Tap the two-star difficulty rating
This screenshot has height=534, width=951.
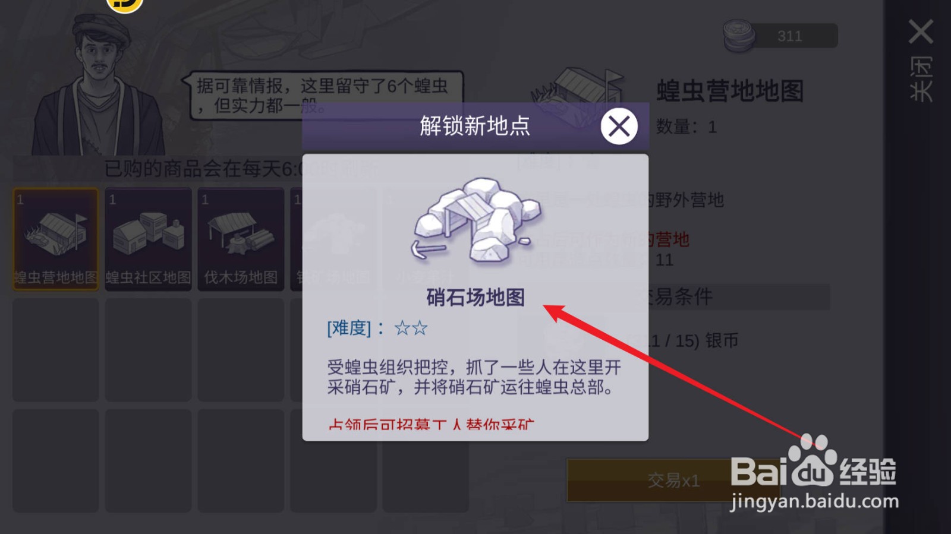411,328
